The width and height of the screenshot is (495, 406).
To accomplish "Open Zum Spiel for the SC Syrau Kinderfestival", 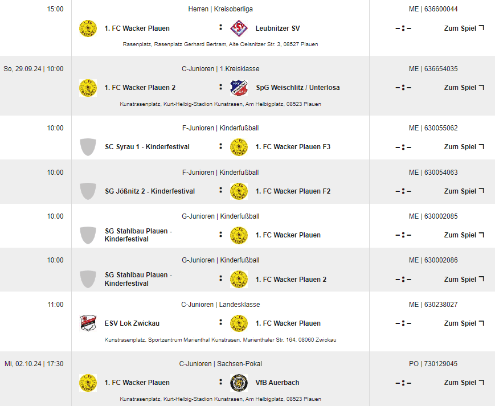I will (464, 147).
